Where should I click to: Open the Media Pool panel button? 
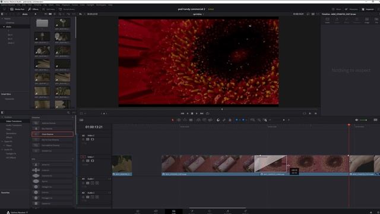point(17,10)
